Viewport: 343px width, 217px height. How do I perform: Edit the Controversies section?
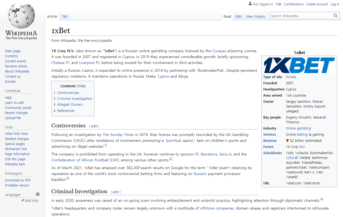(x=95, y=126)
